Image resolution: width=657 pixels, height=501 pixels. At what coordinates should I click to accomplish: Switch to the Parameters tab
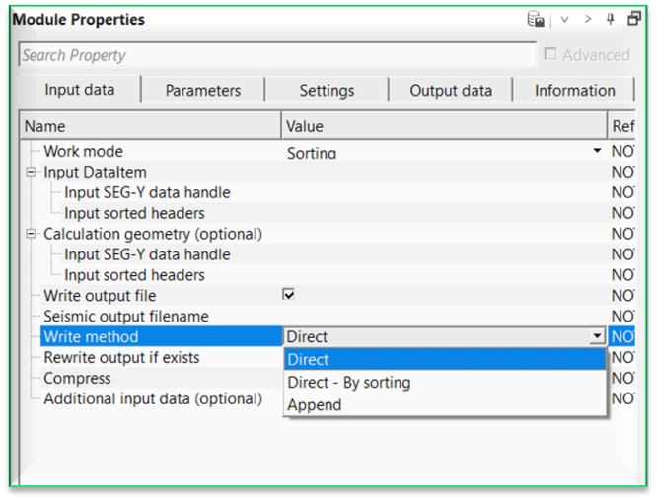click(x=202, y=90)
